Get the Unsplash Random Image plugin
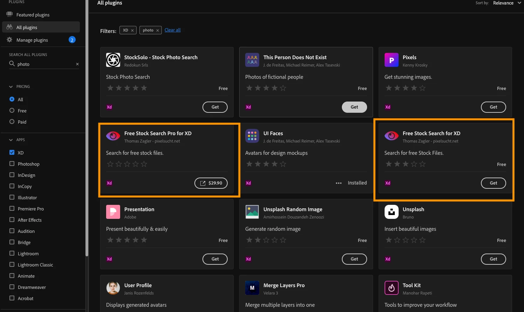Viewport: 524px width, 312px height. (354, 259)
